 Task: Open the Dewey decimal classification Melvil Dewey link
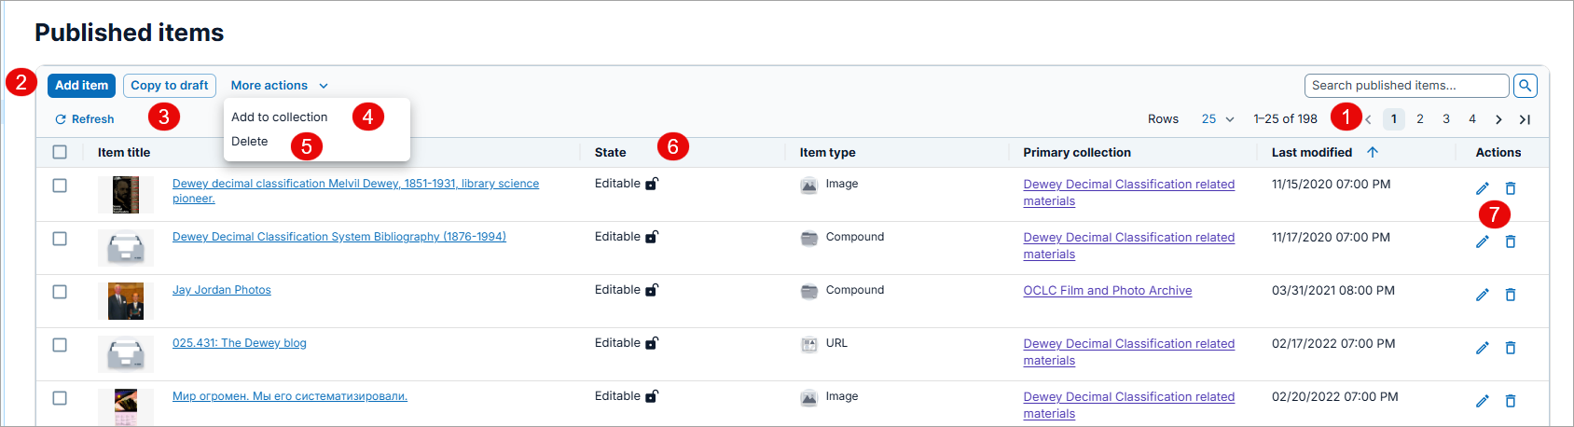click(x=355, y=191)
